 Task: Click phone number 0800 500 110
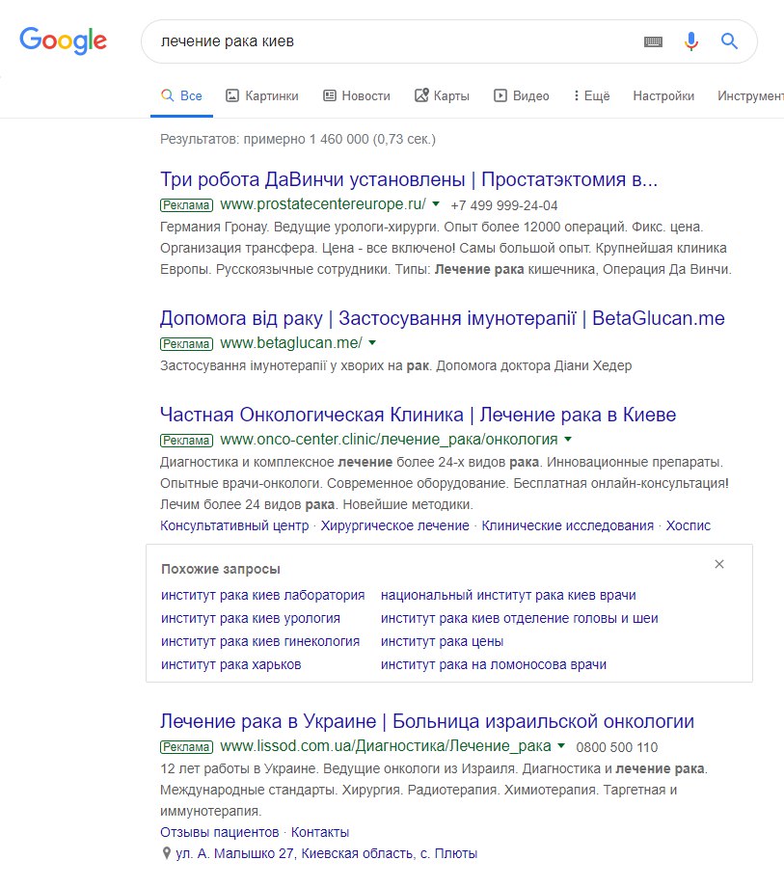616,747
